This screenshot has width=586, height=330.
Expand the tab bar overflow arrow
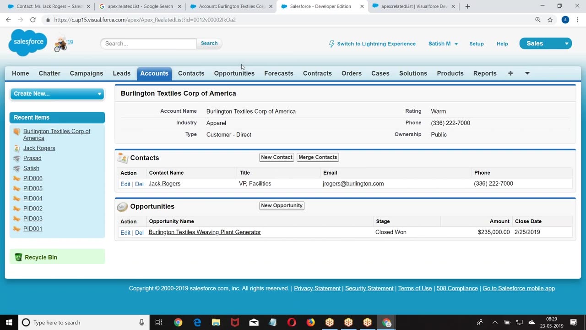527,73
